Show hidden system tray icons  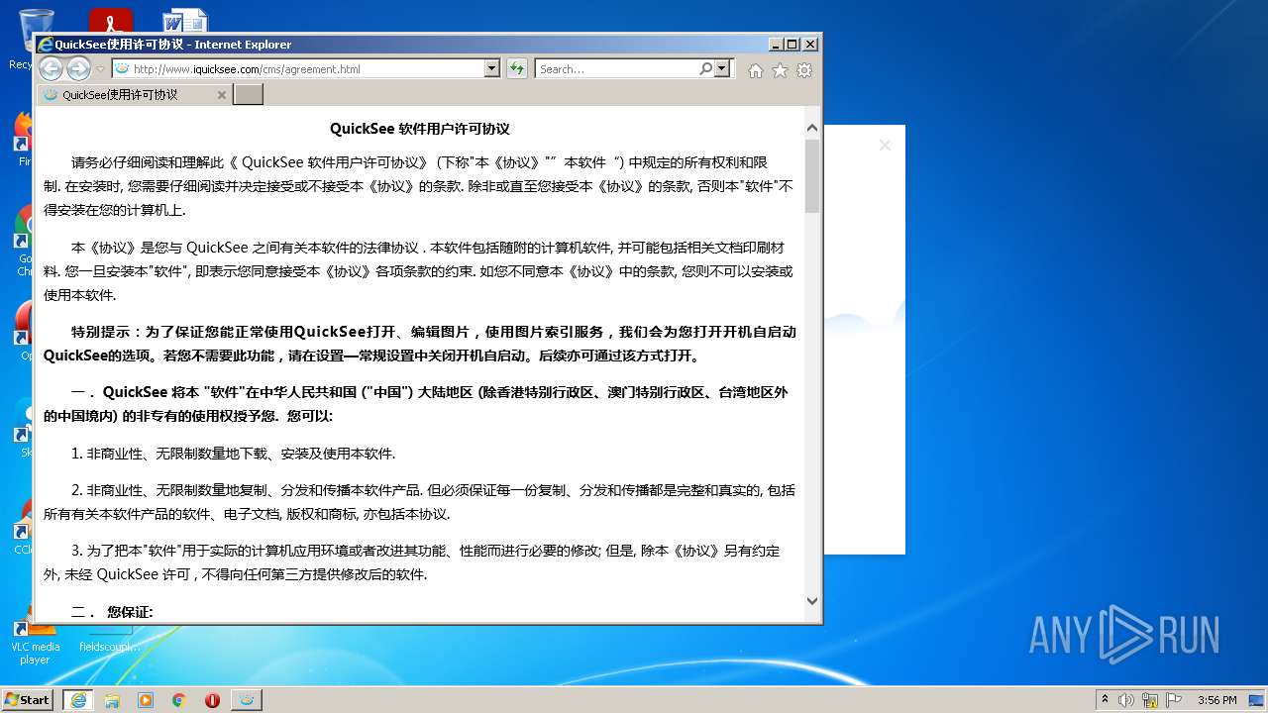click(1105, 699)
